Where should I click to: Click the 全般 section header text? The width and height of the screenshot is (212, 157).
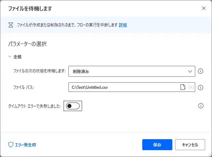[18, 57]
